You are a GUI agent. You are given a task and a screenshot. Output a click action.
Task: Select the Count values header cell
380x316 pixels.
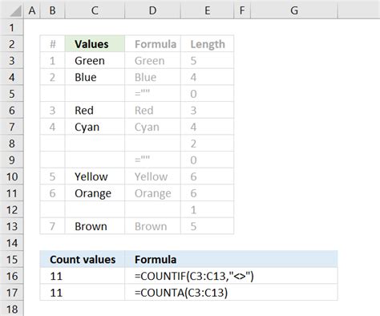[83, 259]
